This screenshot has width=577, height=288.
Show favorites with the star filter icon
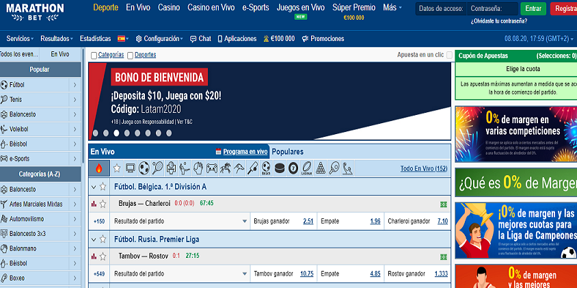(x=117, y=168)
